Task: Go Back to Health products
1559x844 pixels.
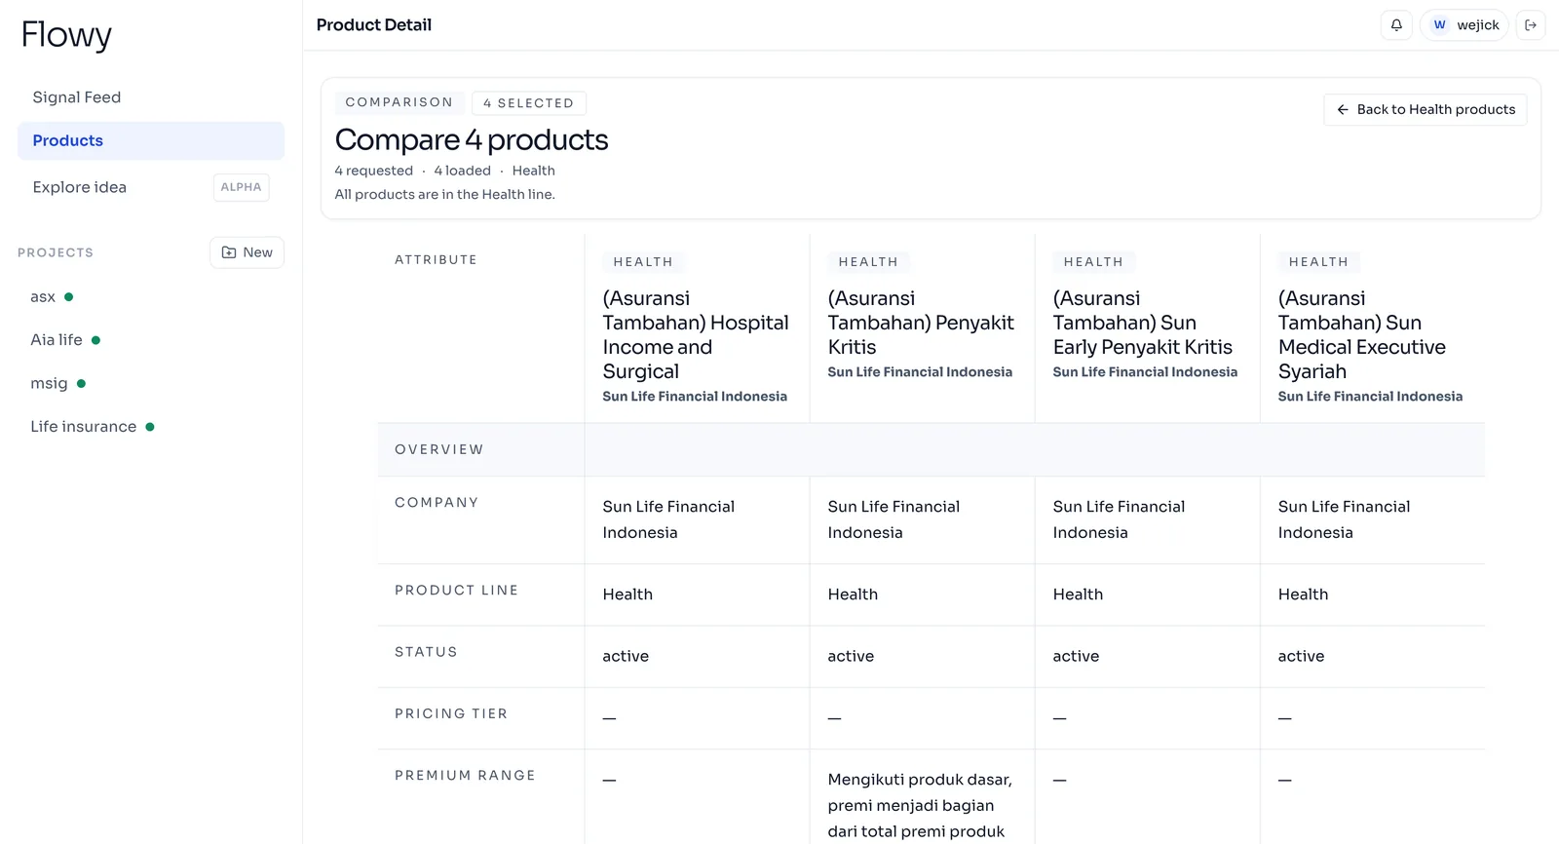Action: pos(1425,110)
